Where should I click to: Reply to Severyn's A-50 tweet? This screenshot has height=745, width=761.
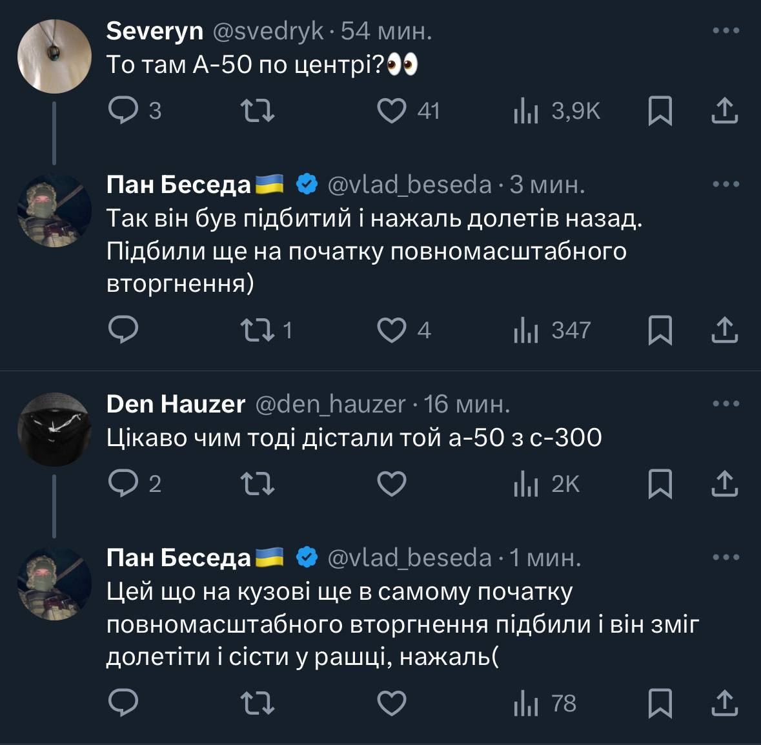123,111
